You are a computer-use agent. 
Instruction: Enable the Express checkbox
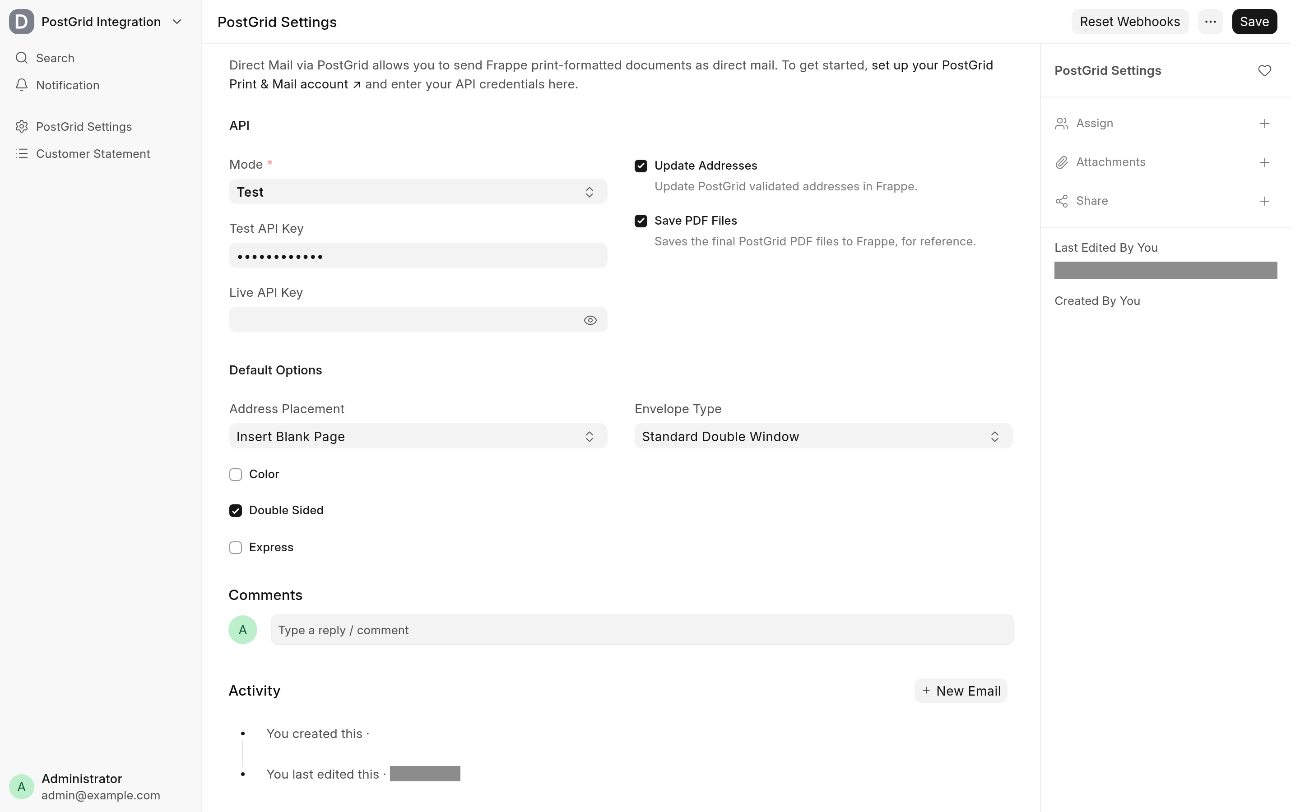click(x=235, y=547)
